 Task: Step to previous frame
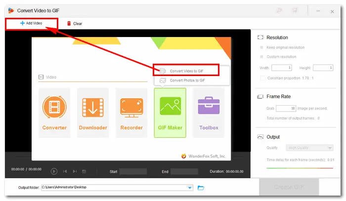click(x=65, y=171)
